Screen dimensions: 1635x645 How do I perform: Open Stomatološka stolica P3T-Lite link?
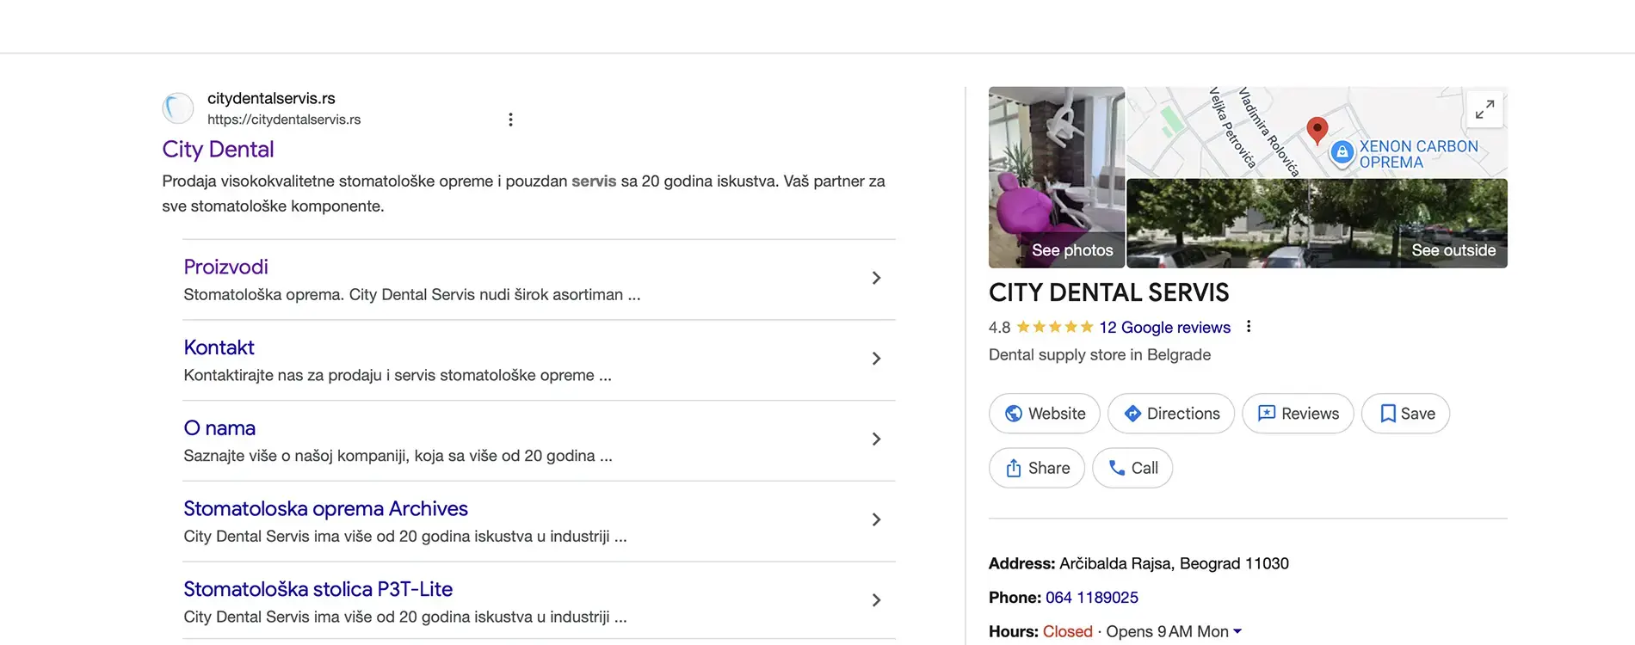click(318, 589)
